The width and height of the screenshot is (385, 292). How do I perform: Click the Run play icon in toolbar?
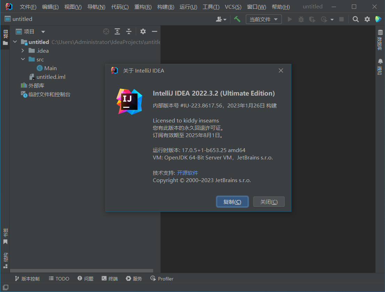tap(290, 19)
